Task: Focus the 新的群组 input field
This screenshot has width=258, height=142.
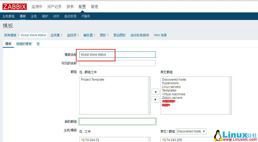Action: (117, 122)
